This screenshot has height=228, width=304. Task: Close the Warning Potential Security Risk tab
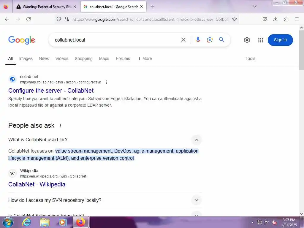point(75,7)
